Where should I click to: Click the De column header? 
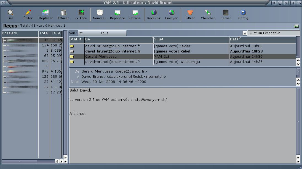119,39
